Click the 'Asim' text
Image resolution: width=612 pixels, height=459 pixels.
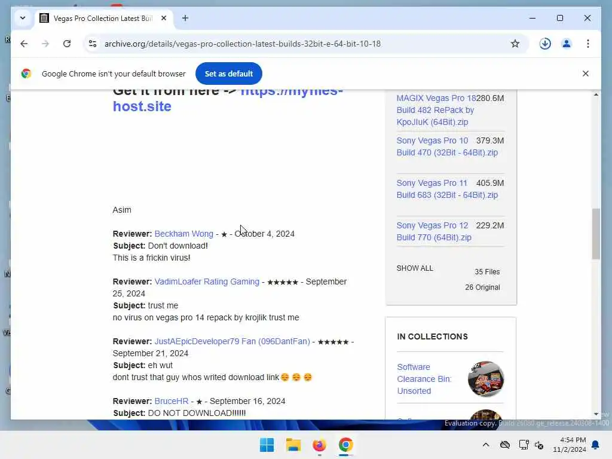click(122, 210)
